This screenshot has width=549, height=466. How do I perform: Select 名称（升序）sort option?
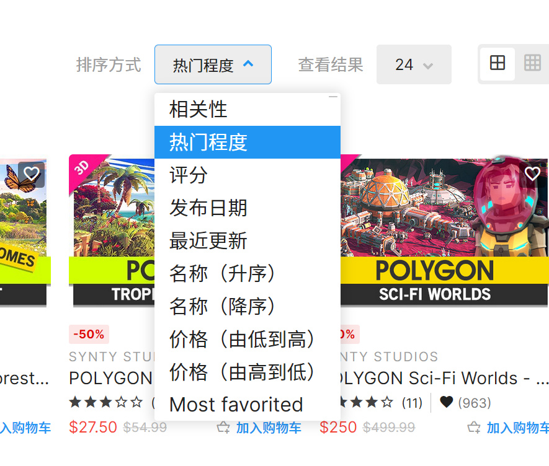point(247,273)
